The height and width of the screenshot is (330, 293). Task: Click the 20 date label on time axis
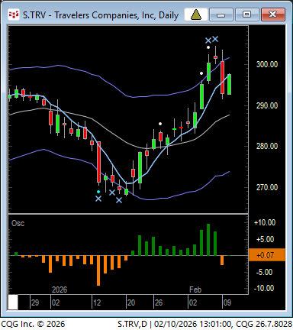click(131, 302)
